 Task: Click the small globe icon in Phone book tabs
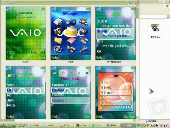(x=87, y=73)
